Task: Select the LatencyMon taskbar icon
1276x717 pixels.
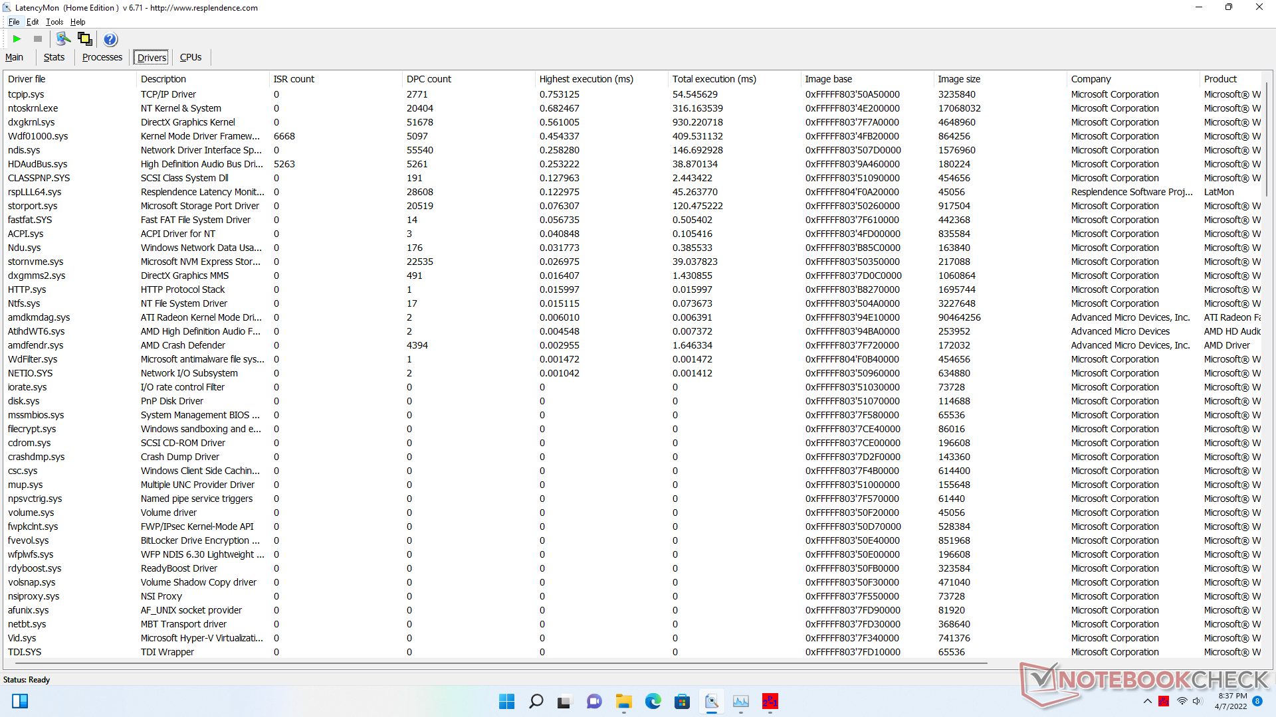Action: pyautogui.click(x=711, y=701)
